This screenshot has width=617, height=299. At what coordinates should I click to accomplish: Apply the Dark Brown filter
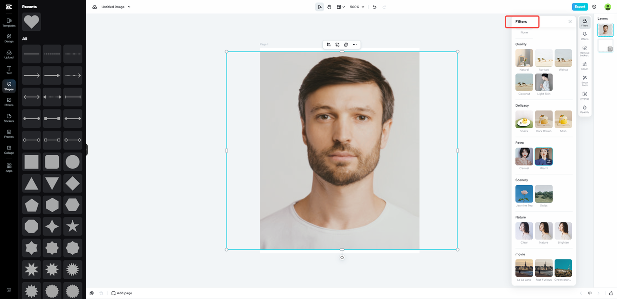point(544,119)
